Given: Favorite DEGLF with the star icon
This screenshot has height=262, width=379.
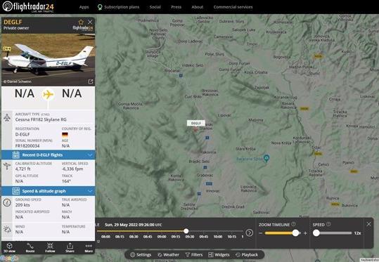Looking at the screenshot, I should 81,22.
